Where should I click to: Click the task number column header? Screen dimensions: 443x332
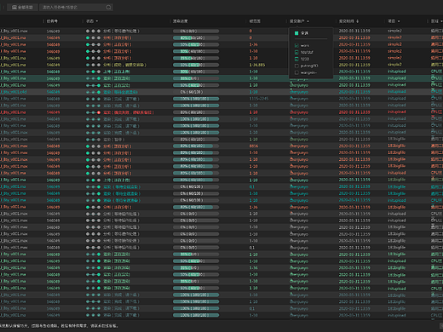[52, 21]
